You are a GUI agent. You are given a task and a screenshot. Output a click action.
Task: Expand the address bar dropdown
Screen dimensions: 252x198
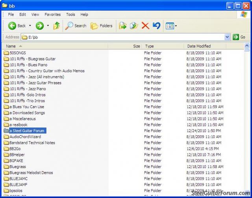coord(227,37)
